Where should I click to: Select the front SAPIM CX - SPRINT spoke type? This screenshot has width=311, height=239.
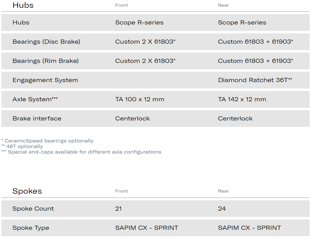click(147, 228)
